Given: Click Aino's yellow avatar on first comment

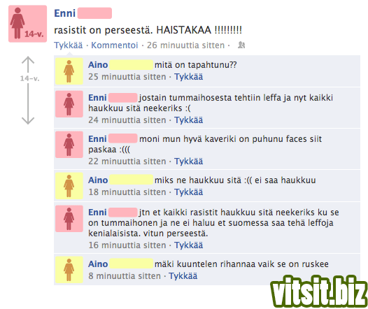Looking at the screenshot, I should pyautogui.click(x=69, y=71).
